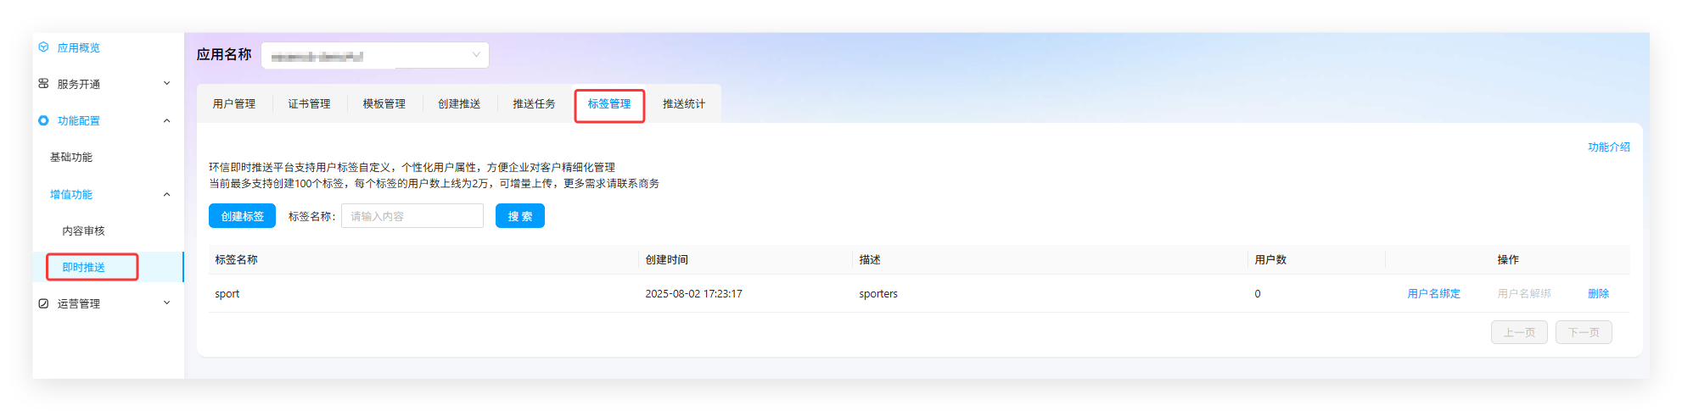
Task: Click the 功能配置 circle icon
Action: point(43,120)
